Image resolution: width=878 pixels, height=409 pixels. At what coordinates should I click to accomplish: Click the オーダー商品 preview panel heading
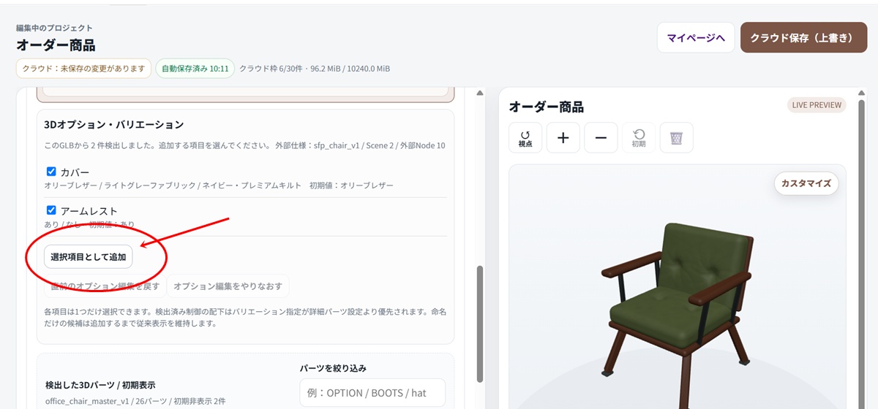tap(546, 107)
